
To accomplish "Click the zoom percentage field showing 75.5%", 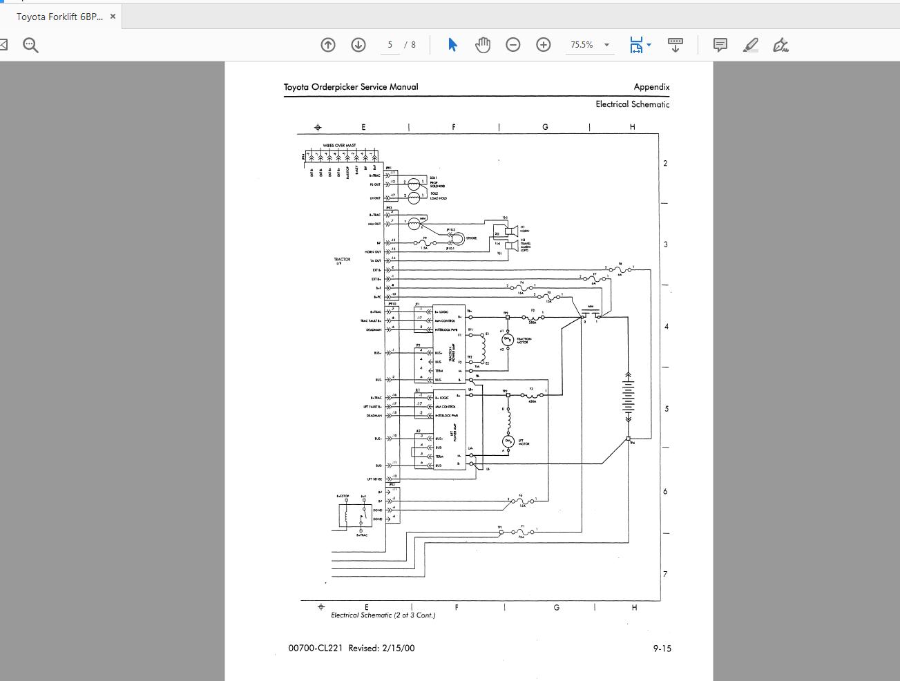I will tap(582, 45).
